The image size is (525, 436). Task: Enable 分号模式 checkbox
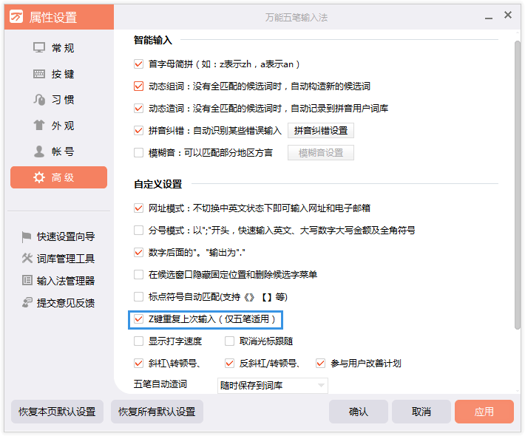pos(138,230)
